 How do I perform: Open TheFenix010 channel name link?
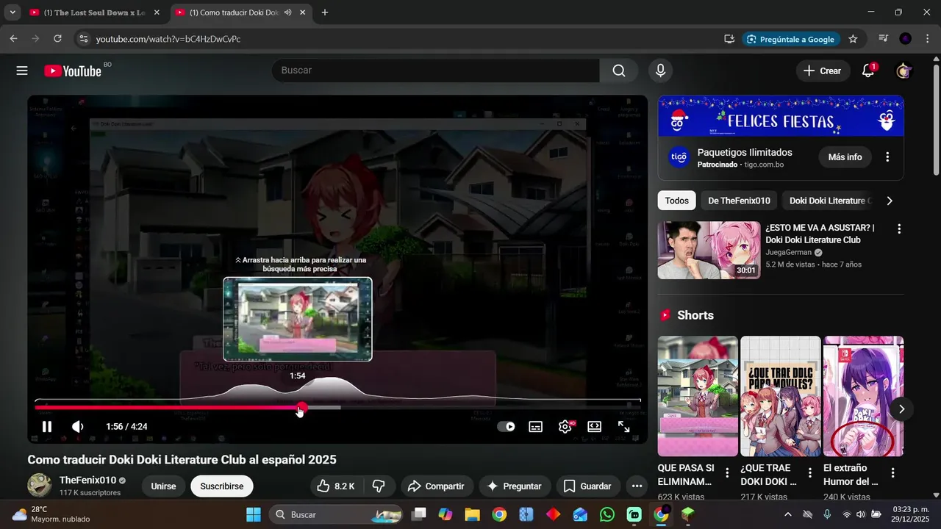[87, 480]
